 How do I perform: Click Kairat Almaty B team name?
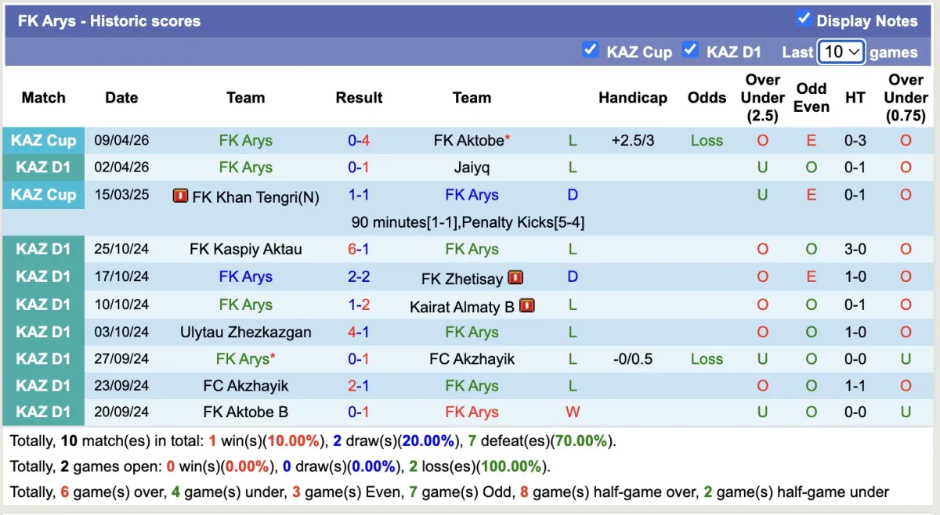(461, 307)
